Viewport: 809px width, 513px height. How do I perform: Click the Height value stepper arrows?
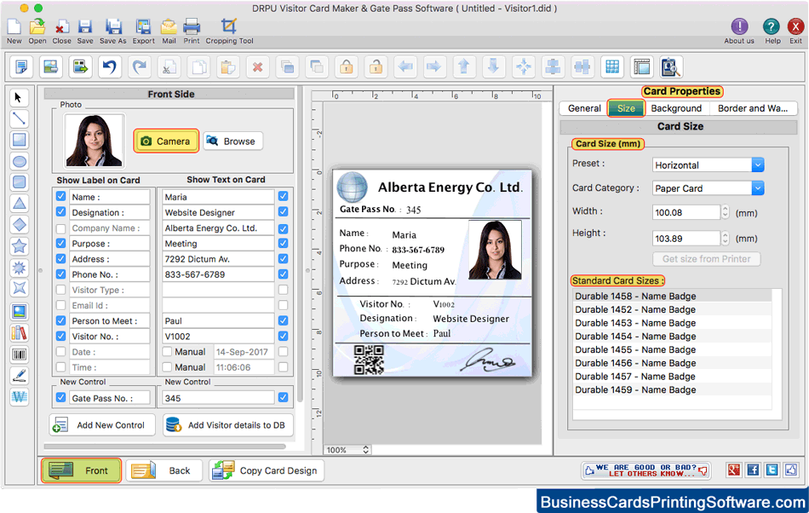[x=725, y=238]
